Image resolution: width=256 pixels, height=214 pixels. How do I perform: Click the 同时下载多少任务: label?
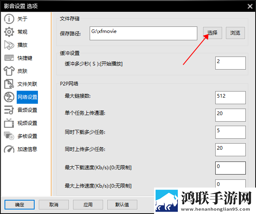click(85, 132)
